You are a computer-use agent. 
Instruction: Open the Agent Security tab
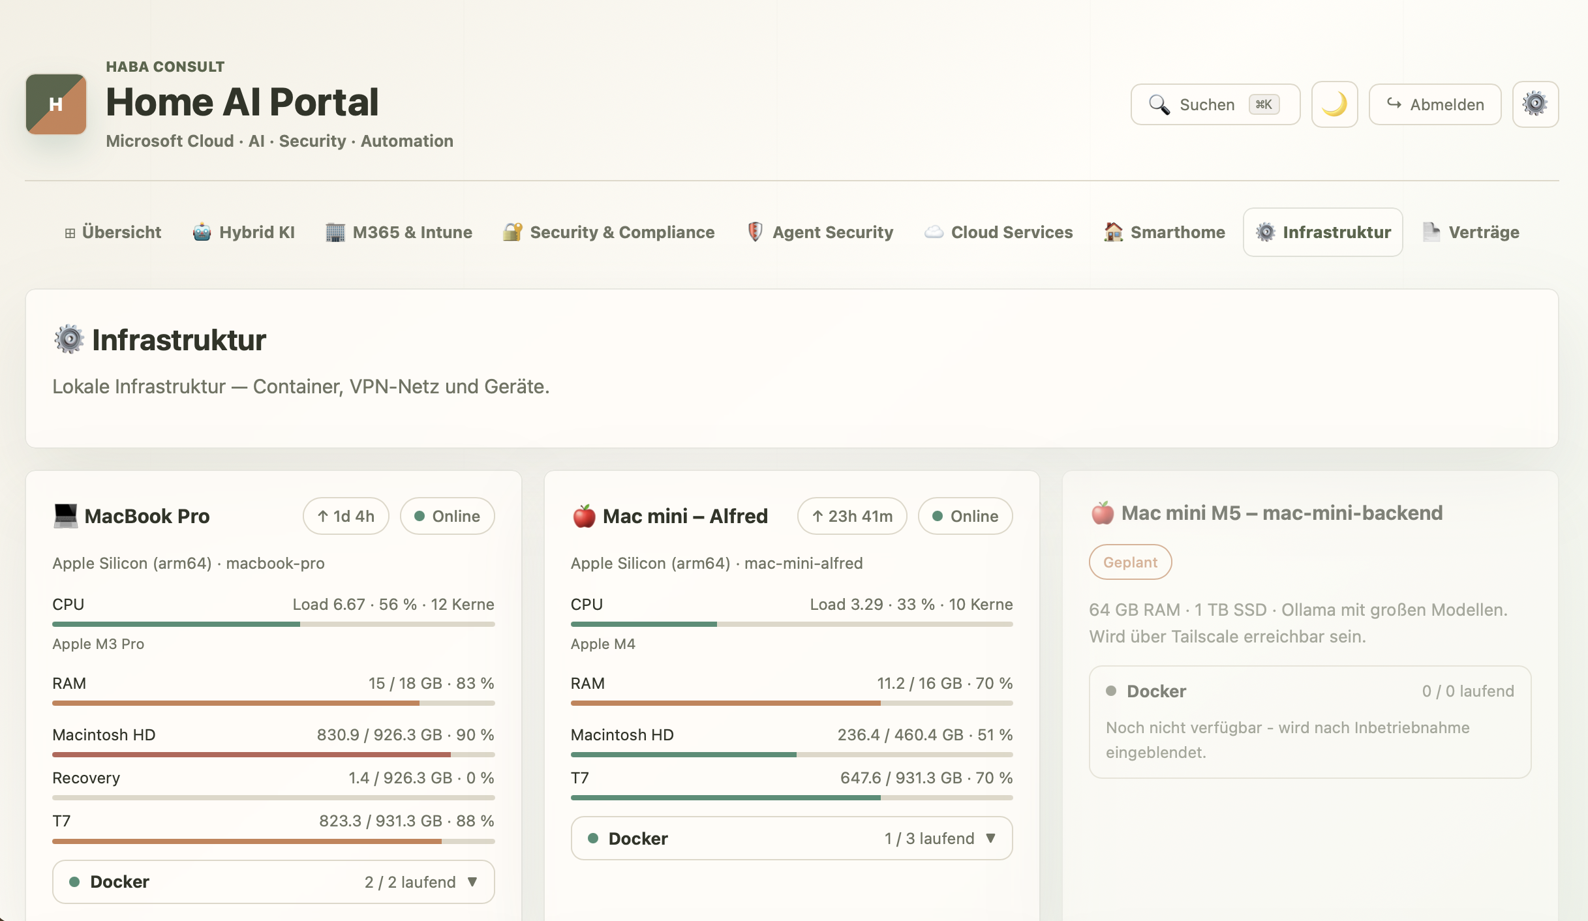[x=820, y=232]
